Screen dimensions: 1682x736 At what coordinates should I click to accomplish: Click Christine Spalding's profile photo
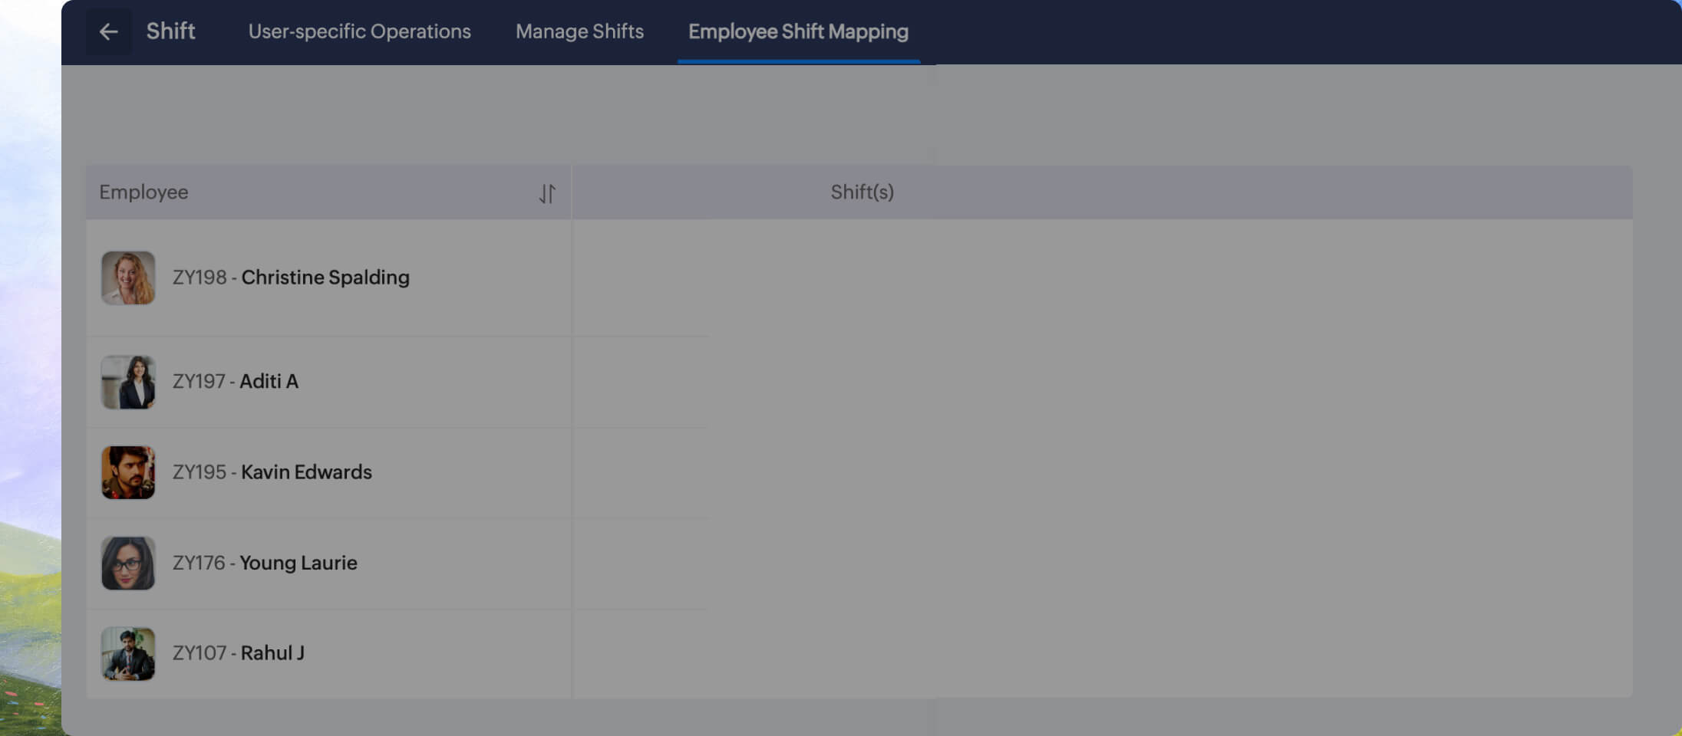pyautogui.click(x=128, y=278)
